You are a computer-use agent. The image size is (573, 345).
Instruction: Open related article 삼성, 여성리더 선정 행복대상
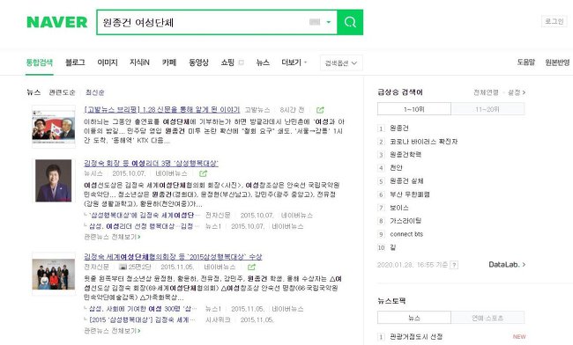(x=144, y=226)
